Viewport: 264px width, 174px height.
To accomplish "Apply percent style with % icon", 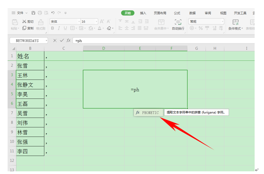I will point(201,28).
